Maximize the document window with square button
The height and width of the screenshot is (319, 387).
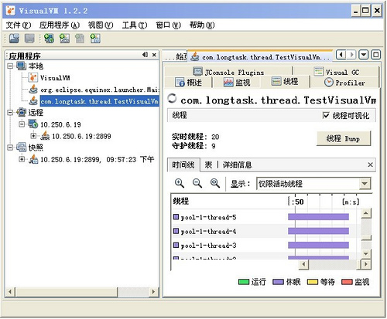[x=376, y=55]
